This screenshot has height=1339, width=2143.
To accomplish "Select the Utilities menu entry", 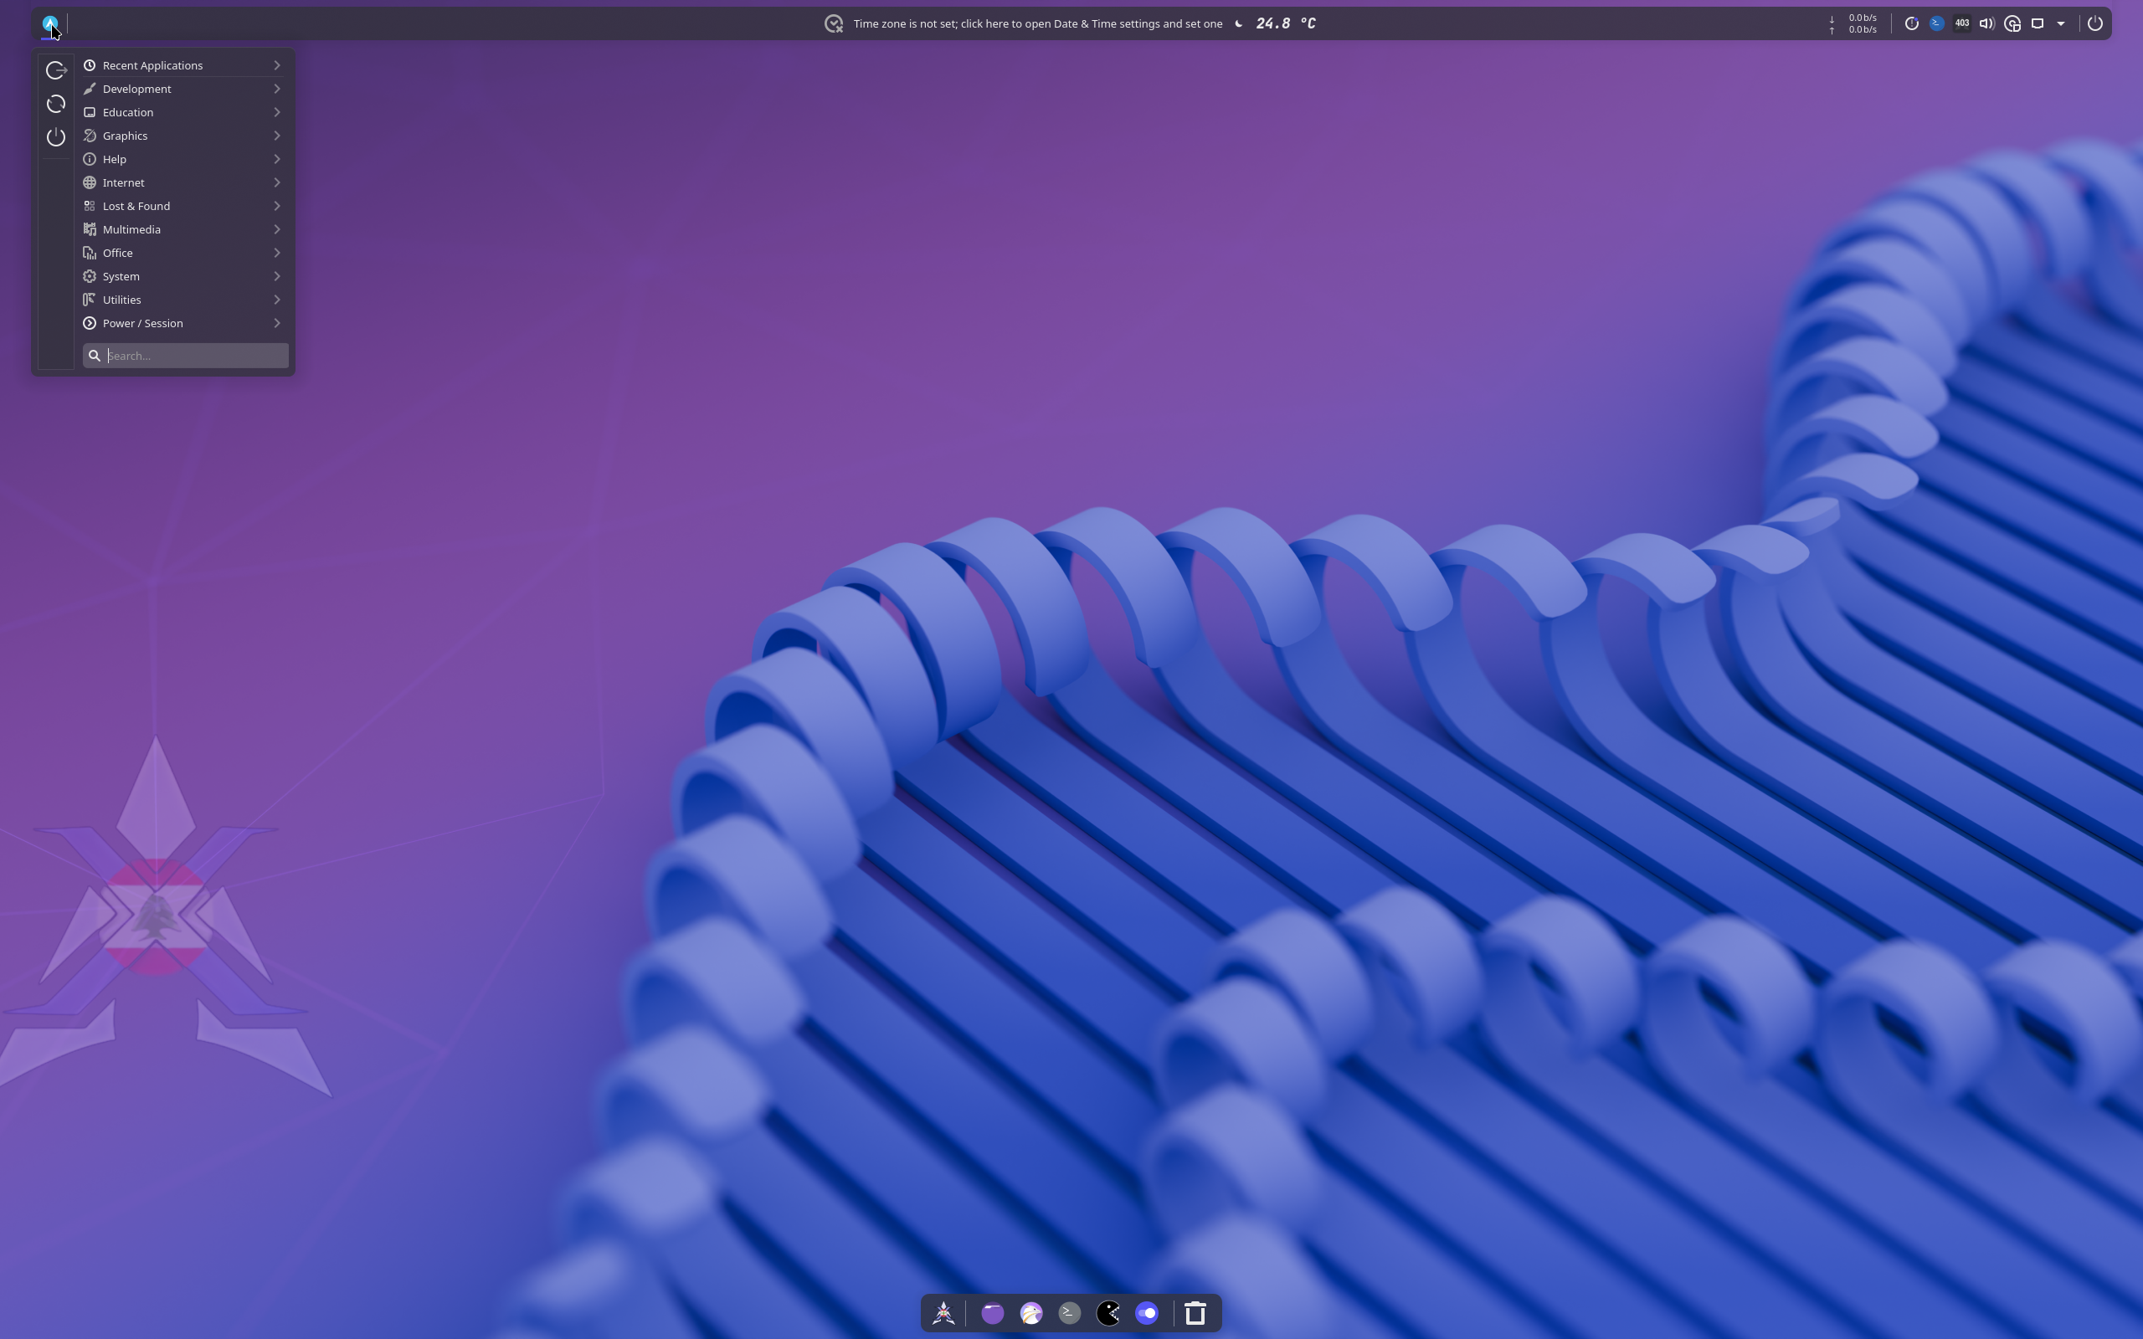I will pos(184,300).
